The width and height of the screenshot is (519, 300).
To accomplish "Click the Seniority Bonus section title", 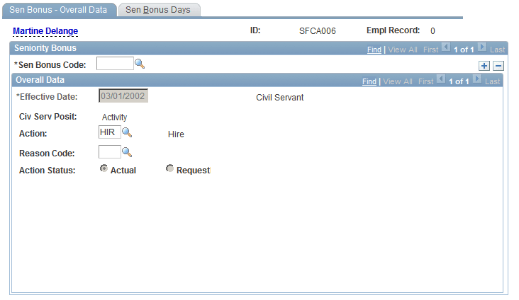I will (x=45, y=48).
